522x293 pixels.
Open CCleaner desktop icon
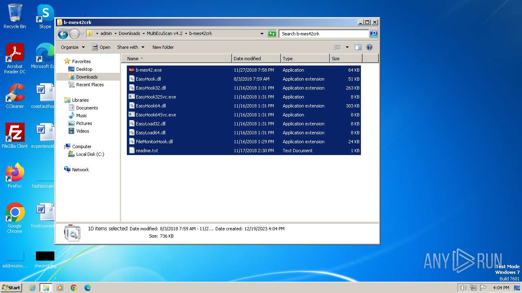(15, 96)
